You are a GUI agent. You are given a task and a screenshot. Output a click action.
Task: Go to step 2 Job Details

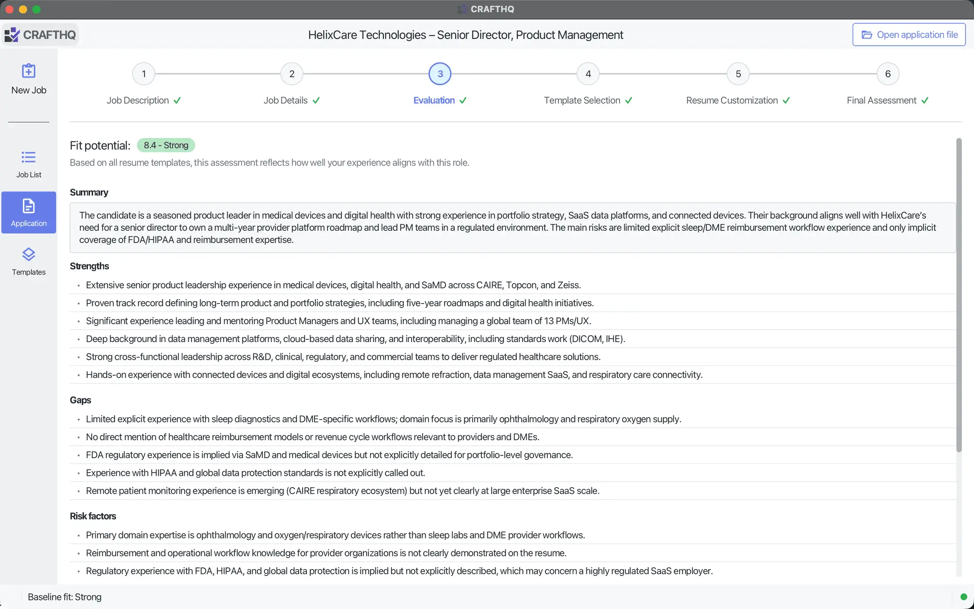[292, 74]
